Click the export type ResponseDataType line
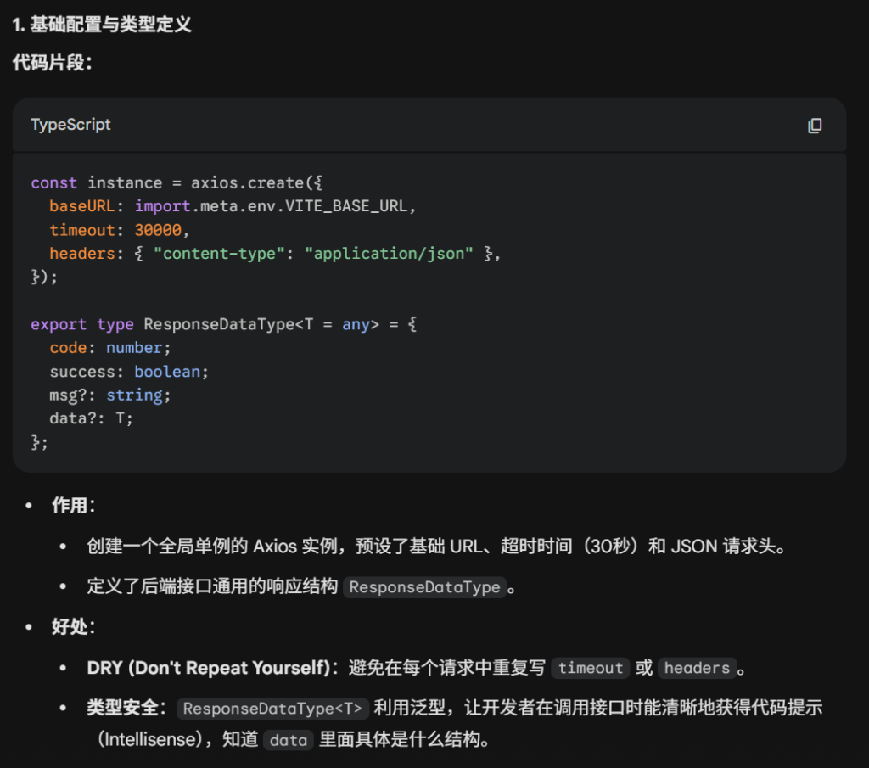869x768 pixels. [223, 325]
